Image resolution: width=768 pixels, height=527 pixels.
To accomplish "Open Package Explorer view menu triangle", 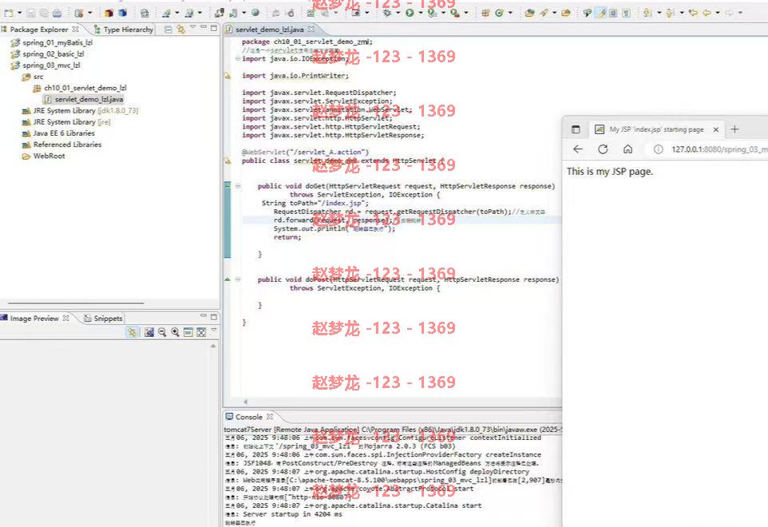I will pos(193,27).
